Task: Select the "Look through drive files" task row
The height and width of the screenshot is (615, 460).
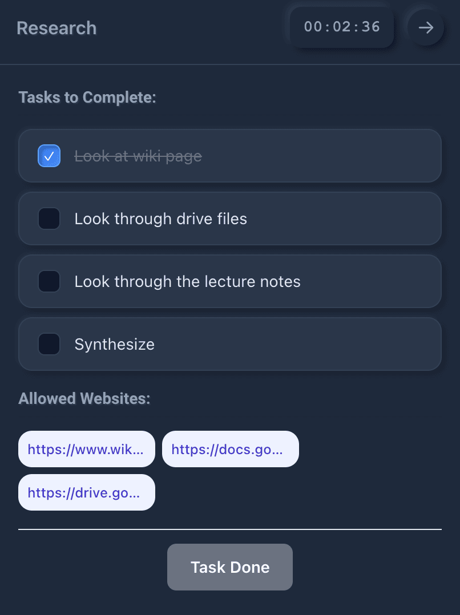Action: point(229,219)
